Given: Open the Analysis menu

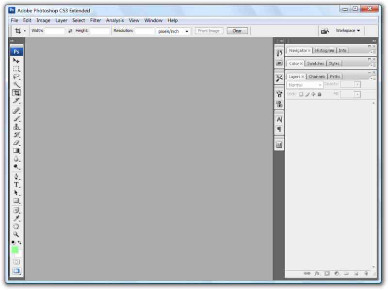Looking at the screenshot, I should (115, 20).
